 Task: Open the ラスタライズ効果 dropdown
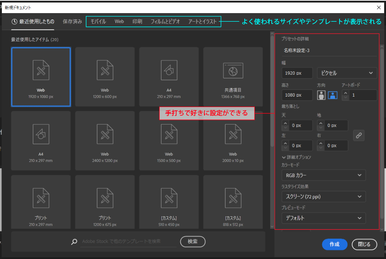(x=323, y=196)
